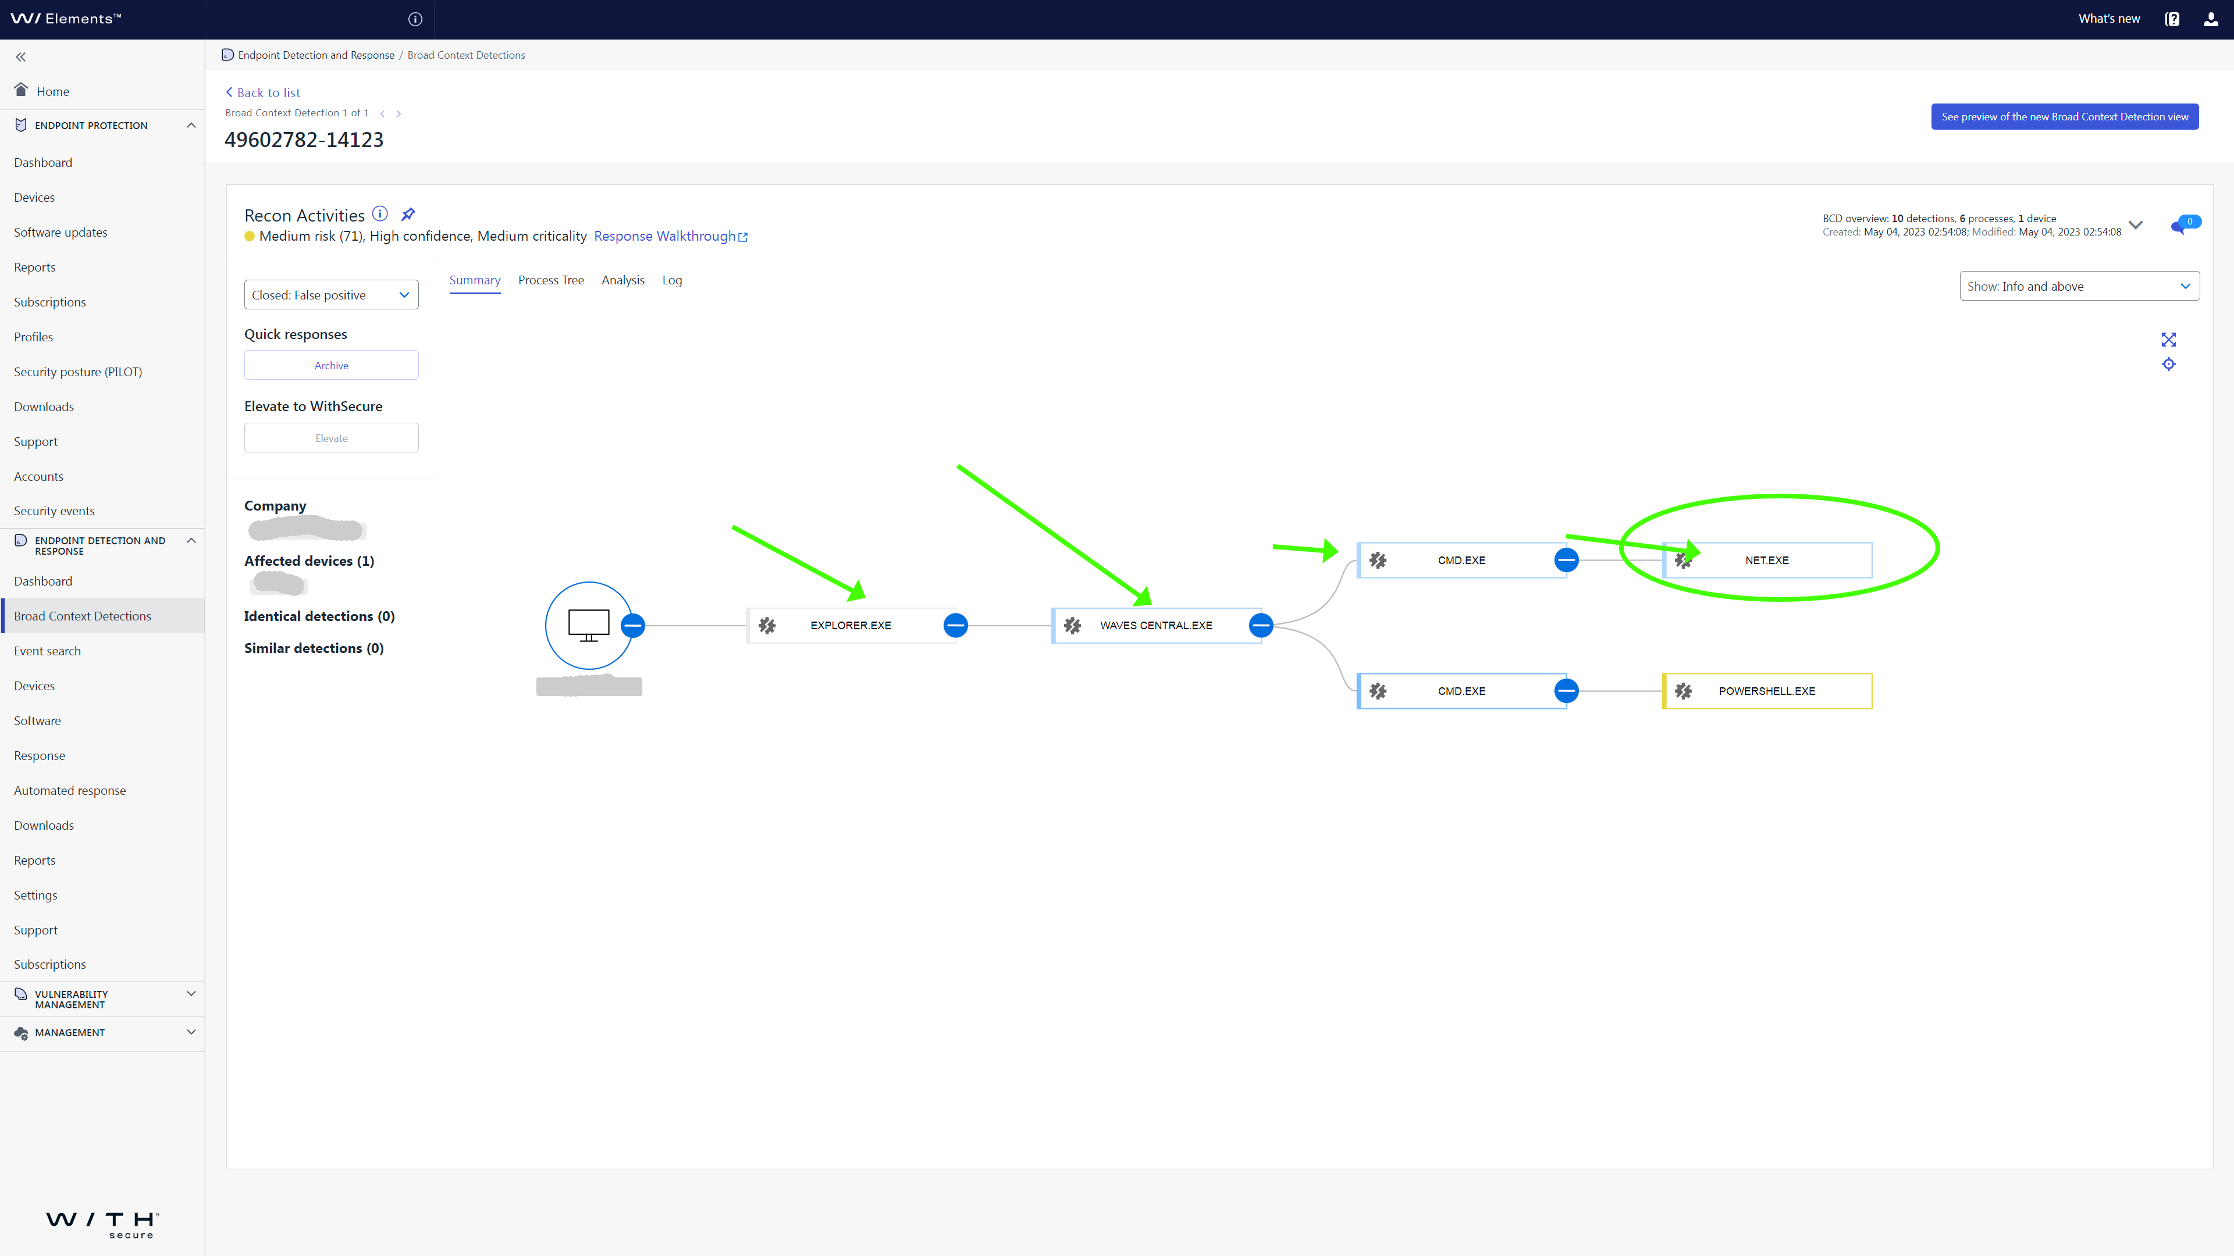Expand the Vulnerability Management section
The image size is (2234, 1256).
click(191, 994)
